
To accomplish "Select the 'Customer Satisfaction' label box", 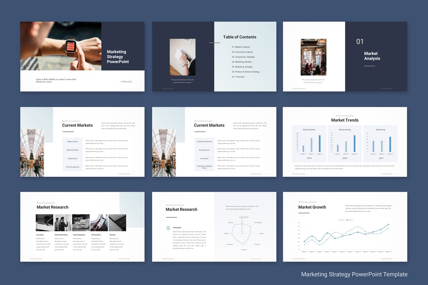I will coord(204,141).
